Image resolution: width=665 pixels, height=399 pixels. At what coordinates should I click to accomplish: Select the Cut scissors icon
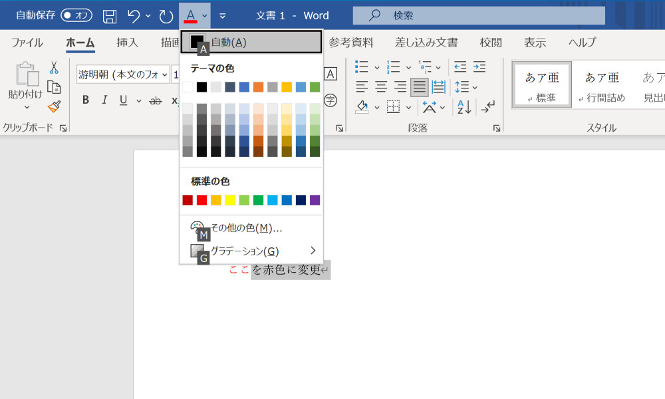[x=54, y=67]
